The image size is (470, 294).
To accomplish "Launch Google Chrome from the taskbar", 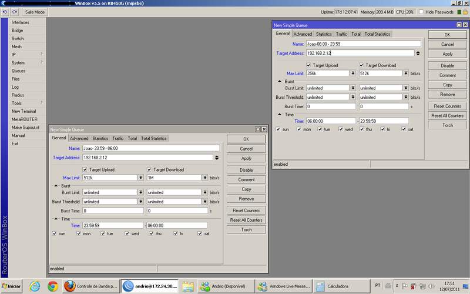I will tap(52, 286).
